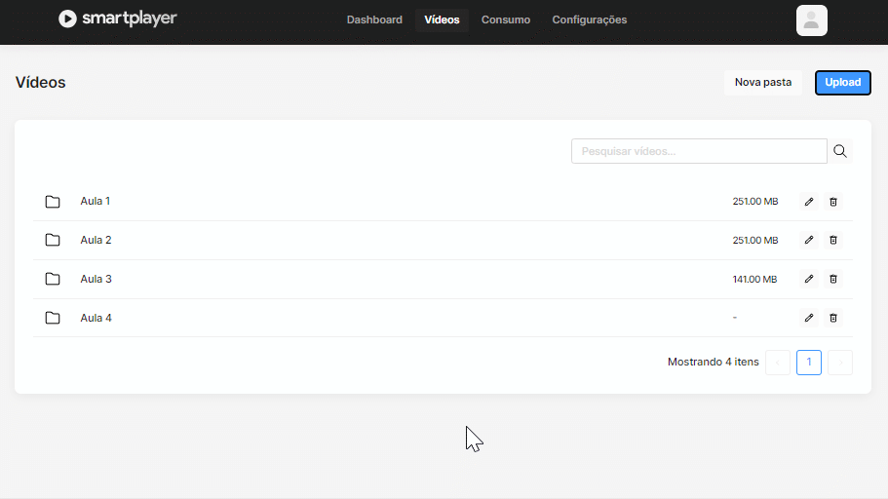
Task: Edit the Aula 3 folder name
Action: tap(809, 280)
